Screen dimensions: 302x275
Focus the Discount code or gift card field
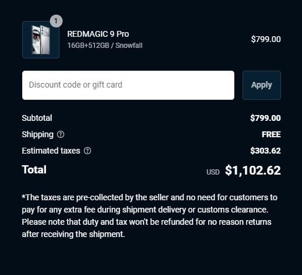pos(128,85)
